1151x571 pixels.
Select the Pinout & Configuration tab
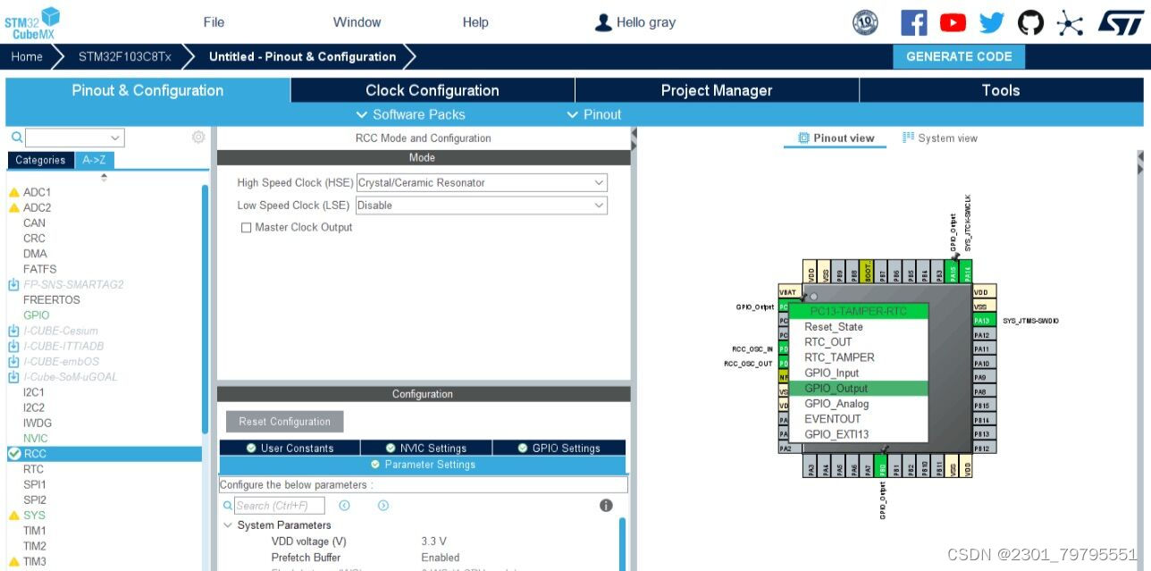[x=147, y=90]
